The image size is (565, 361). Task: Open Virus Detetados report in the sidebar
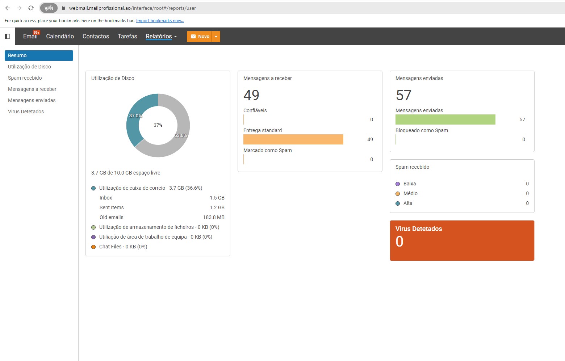click(26, 112)
